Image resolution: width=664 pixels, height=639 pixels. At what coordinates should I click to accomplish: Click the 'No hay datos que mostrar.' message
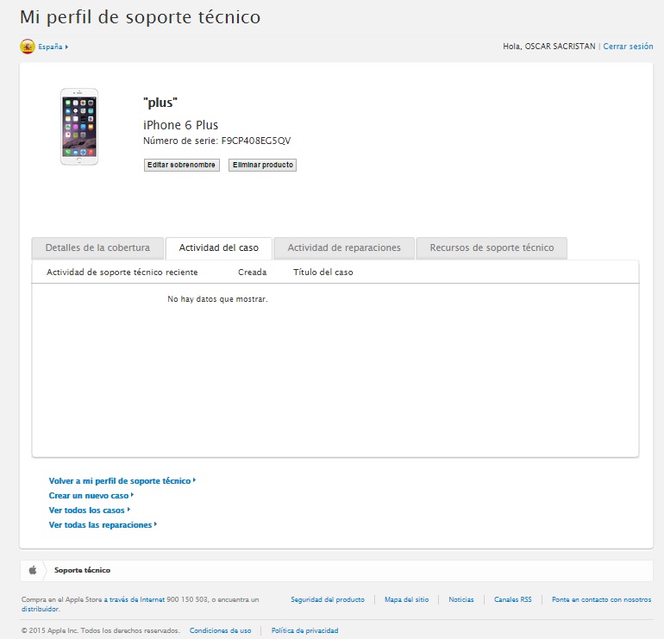tap(217, 299)
